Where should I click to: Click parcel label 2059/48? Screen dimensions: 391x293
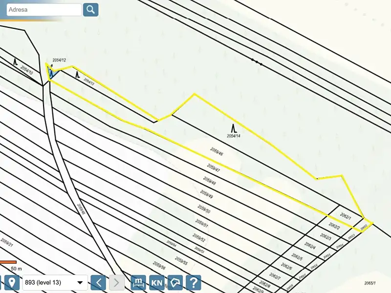pyautogui.click(x=210, y=181)
